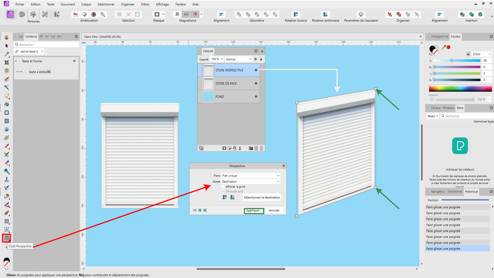Apply auto white balance in Amélioration group

click(x=102, y=14)
